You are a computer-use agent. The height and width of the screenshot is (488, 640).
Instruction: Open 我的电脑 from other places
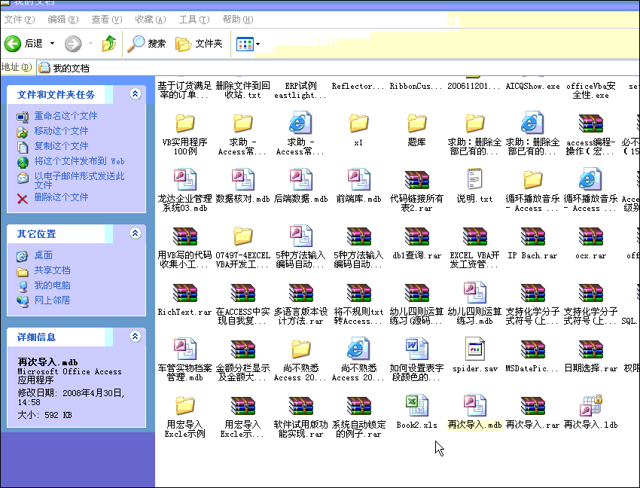click(52, 285)
